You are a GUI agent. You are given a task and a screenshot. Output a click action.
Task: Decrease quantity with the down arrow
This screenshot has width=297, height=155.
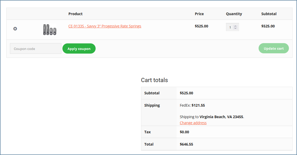(235, 28)
